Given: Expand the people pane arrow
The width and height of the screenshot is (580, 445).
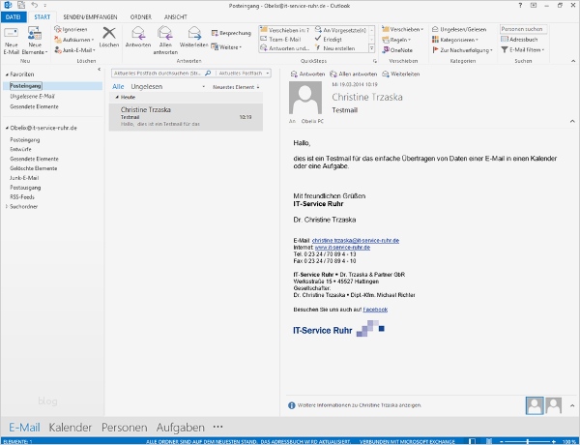Looking at the screenshot, I should pos(572,405).
